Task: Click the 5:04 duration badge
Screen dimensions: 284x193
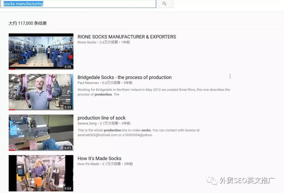Action: 68,189
